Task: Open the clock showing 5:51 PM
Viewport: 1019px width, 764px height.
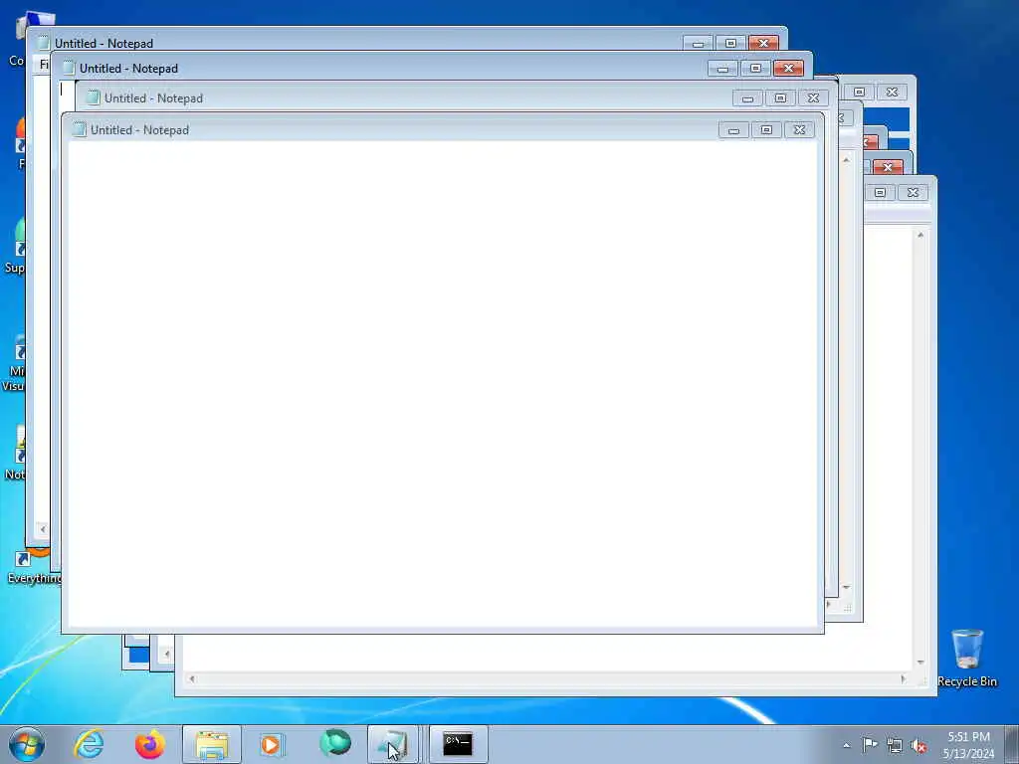Action: [968, 744]
